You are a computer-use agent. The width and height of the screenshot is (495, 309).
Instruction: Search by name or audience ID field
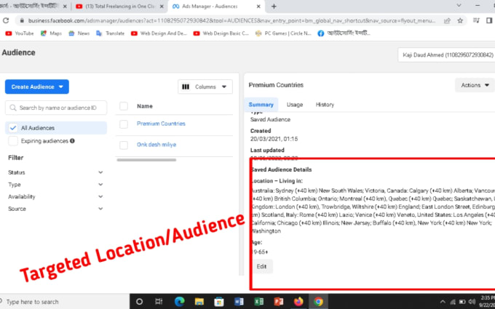pyautogui.click(x=56, y=108)
